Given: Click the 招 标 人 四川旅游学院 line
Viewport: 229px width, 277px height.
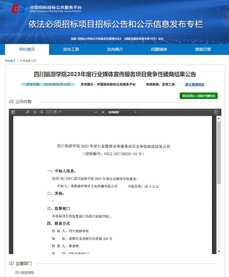Looking at the screenshot, I should coord(70,231).
